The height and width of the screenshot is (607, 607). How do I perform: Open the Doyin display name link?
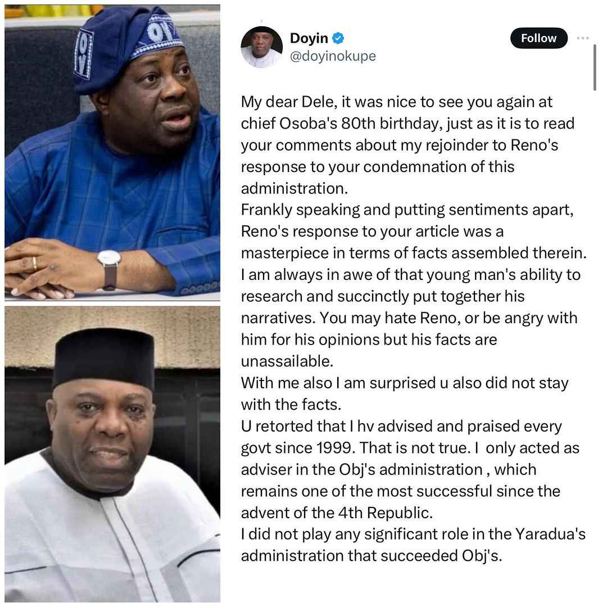tap(309, 38)
